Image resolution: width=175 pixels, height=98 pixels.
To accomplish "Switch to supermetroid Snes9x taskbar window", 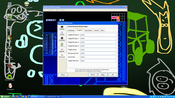I will (x=53, y=96).
